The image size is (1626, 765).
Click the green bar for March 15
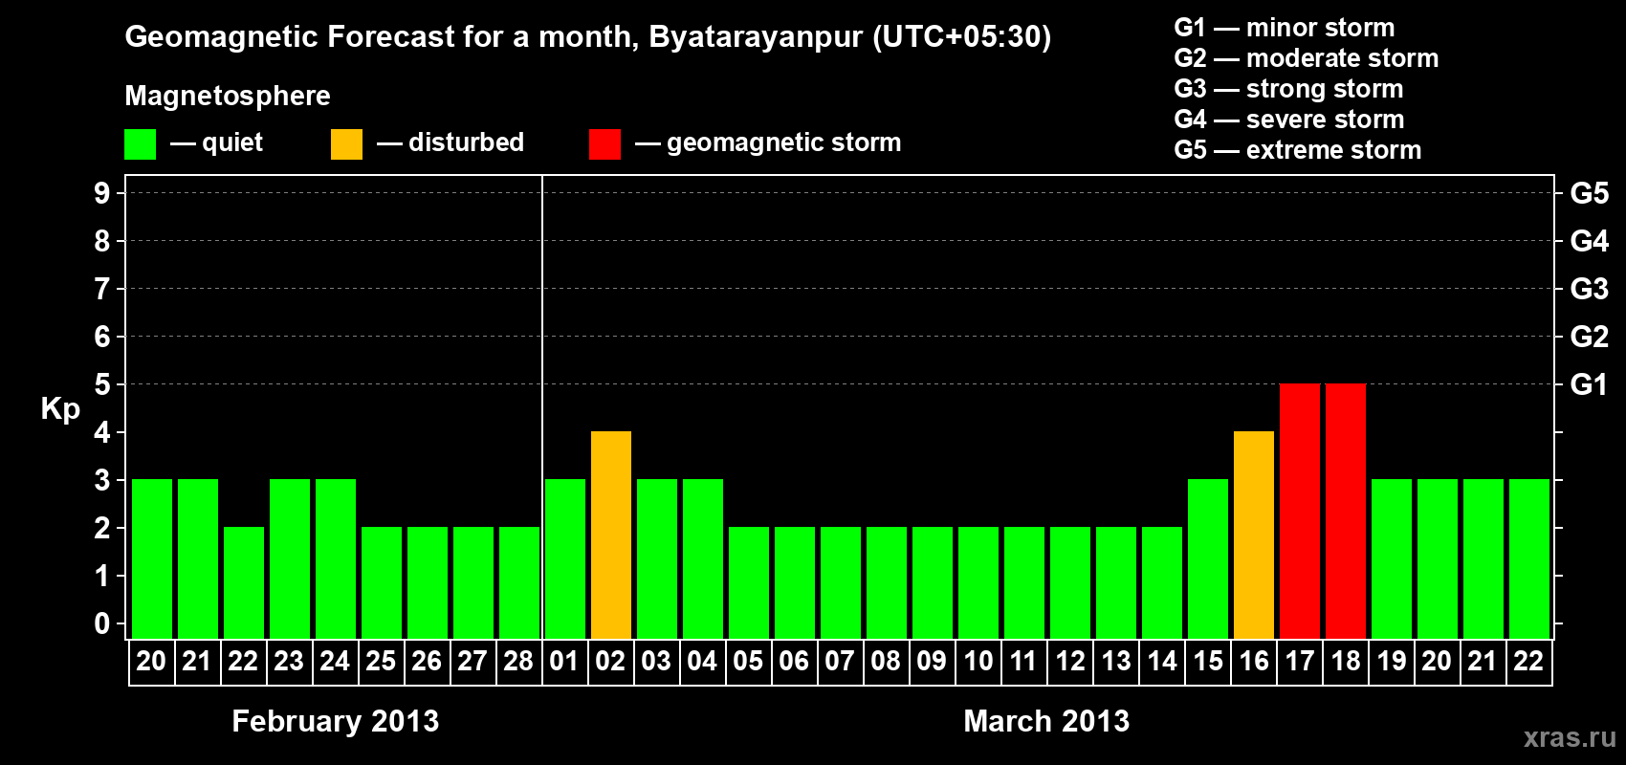(1208, 558)
